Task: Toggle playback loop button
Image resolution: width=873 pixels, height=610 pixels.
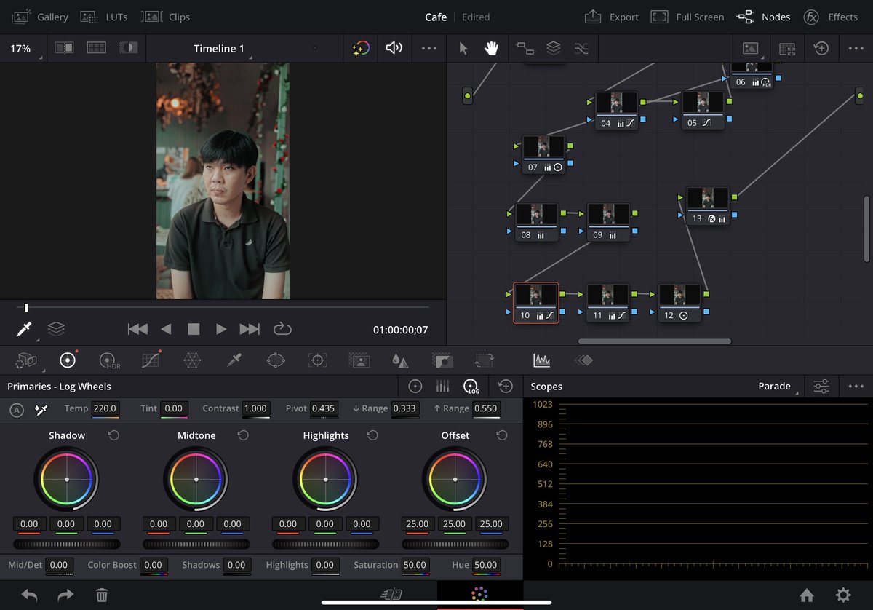Action: (282, 329)
